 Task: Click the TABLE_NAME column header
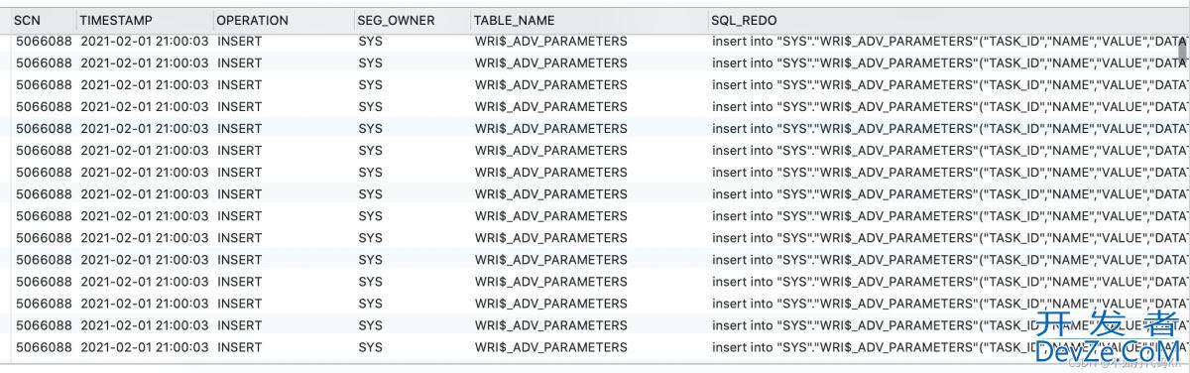(588, 20)
